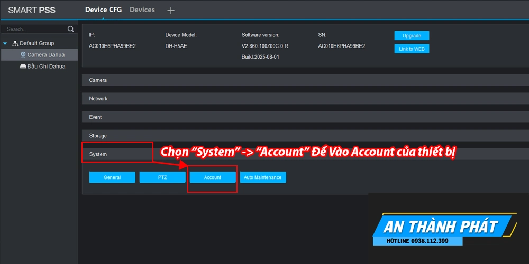Expand the Event settings section
The height and width of the screenshot is (264, 529).
(x=305, y=117)
